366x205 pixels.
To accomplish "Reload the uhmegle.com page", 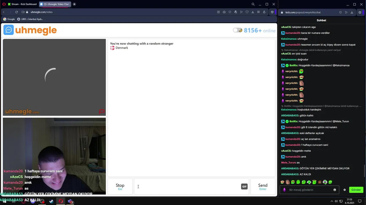I will [x=17, y=12].
